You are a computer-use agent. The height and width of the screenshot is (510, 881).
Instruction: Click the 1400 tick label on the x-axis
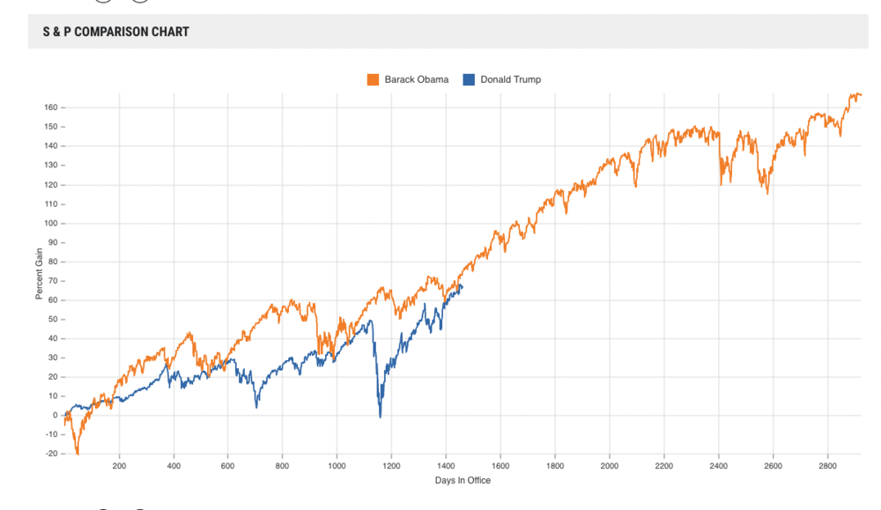point(446,465)
